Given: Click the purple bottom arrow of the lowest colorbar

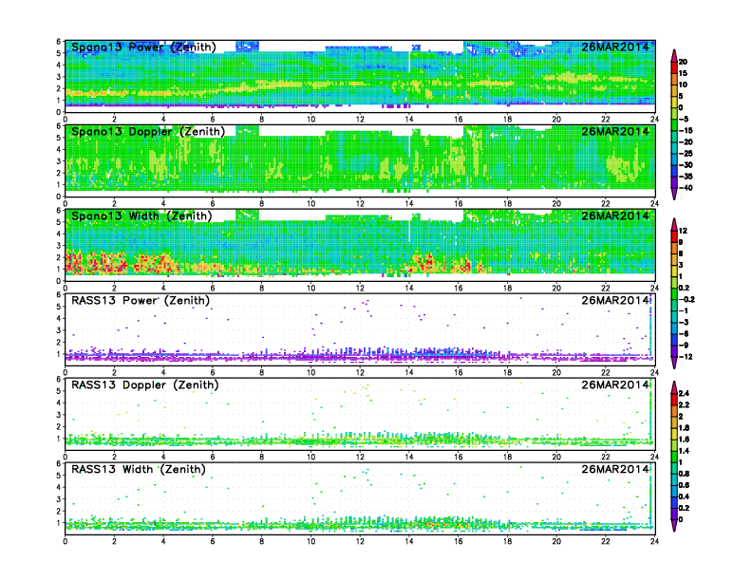Looking at the screenshot, I should coord(674,525).
